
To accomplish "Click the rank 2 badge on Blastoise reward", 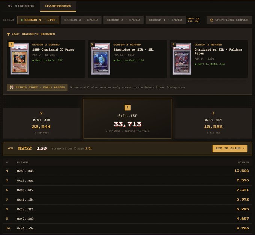I will (x=92, y=44).
